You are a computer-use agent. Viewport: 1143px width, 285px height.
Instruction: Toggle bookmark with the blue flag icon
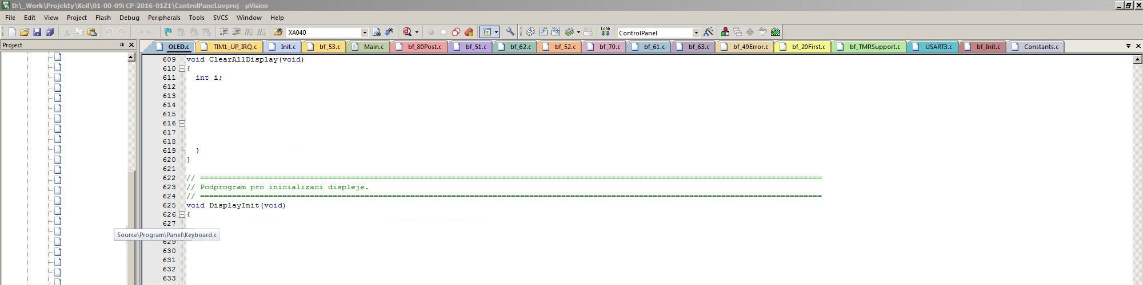168,32
